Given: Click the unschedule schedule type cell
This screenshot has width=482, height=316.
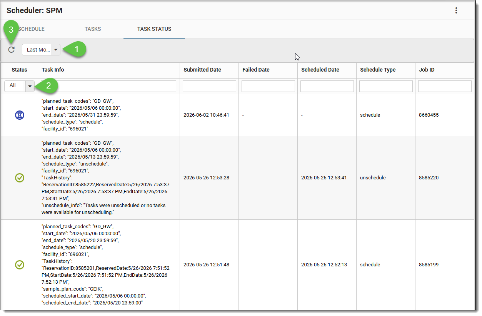Looking at the screenshot, I should (372, 178).
